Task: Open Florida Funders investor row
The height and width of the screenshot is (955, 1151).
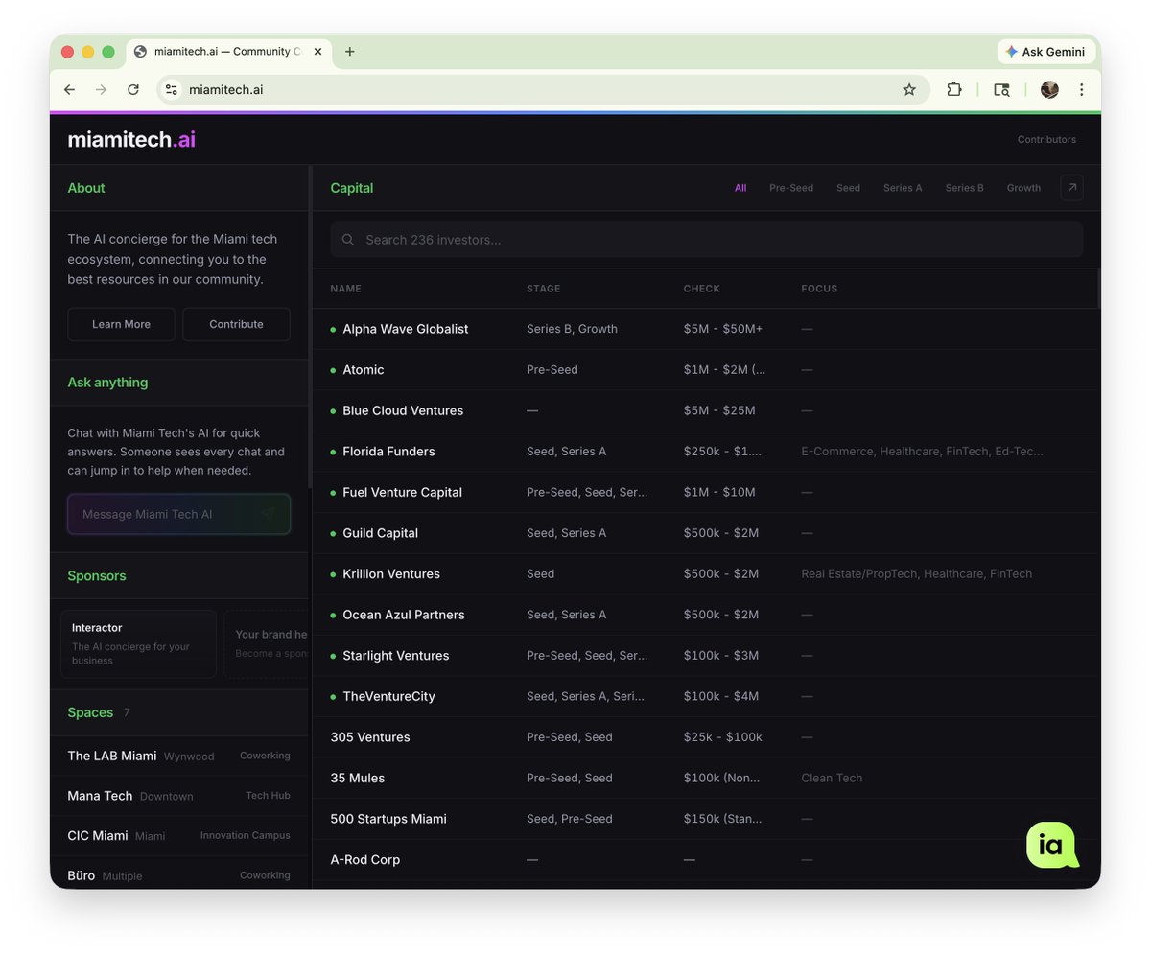Action: pyautogui.click(x=706, y=451)
